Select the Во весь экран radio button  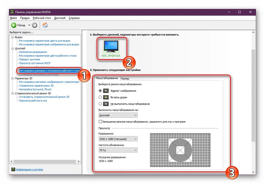(100, 97)
